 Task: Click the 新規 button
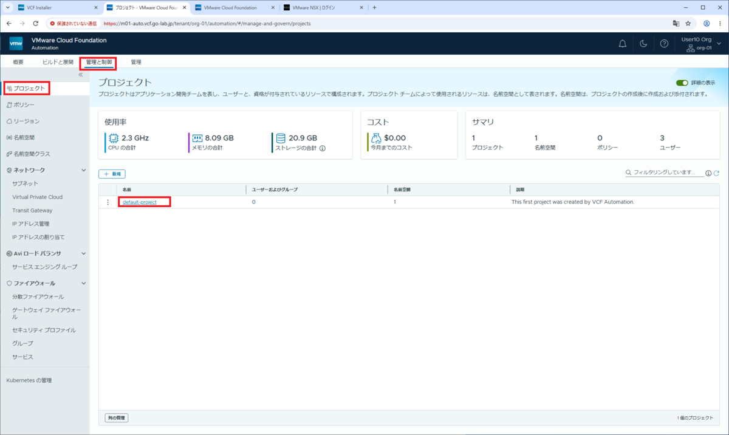click(x=112, y=174)
